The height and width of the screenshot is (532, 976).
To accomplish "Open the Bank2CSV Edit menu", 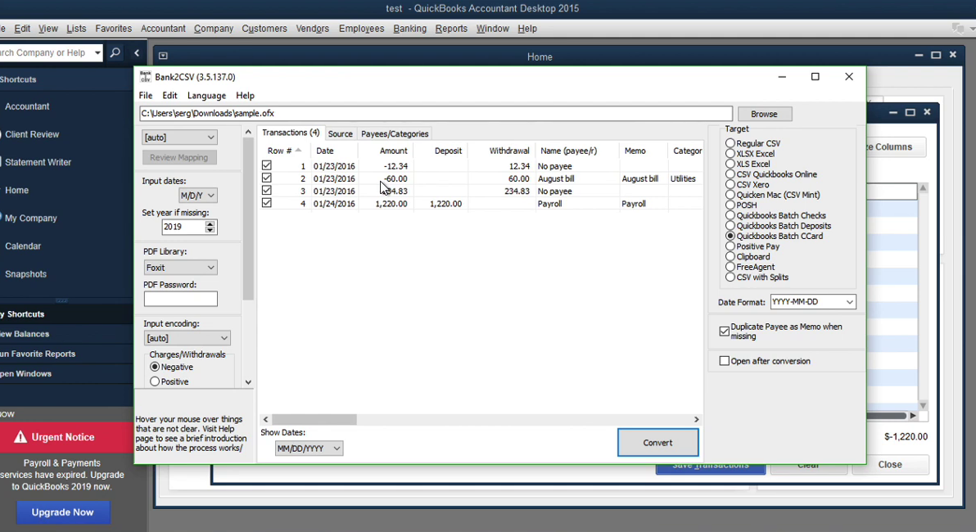I will 170,95.
